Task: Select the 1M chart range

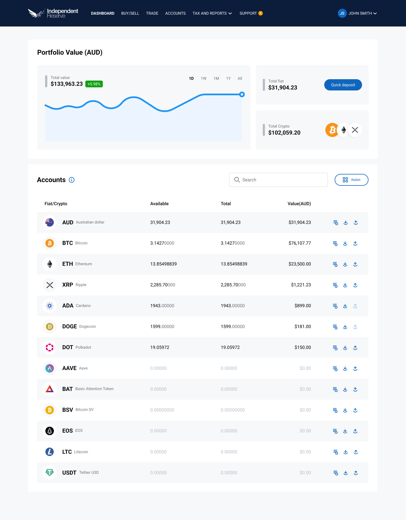Action: tap(216, 78)
